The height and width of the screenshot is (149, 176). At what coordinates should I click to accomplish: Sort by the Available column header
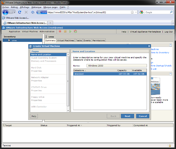point(139,70)
